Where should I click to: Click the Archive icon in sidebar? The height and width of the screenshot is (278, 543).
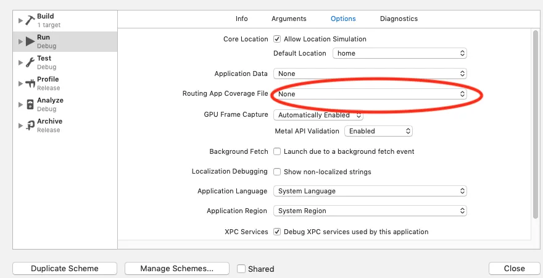[x=30, y=125]
